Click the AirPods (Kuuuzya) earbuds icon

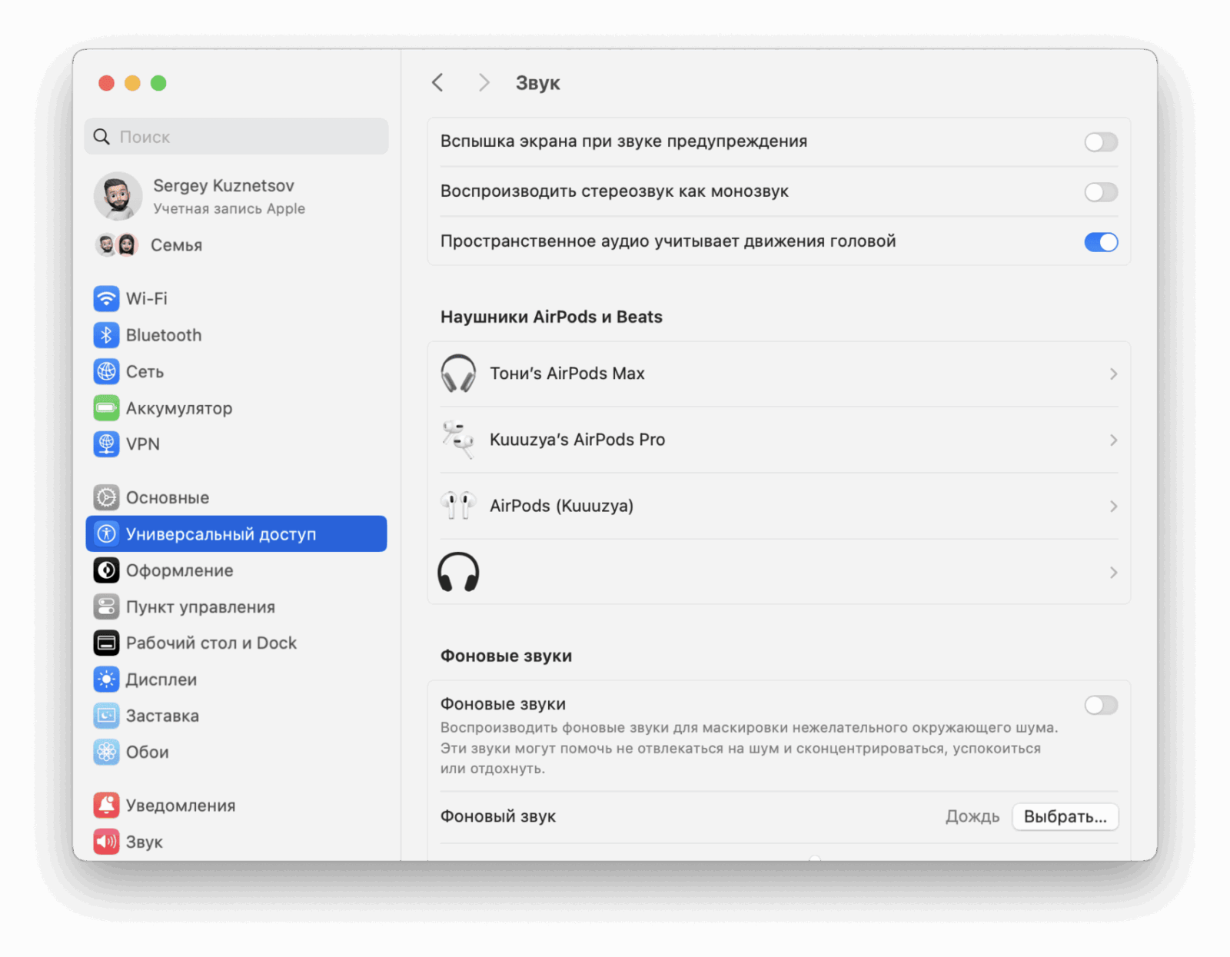(458, 506)
